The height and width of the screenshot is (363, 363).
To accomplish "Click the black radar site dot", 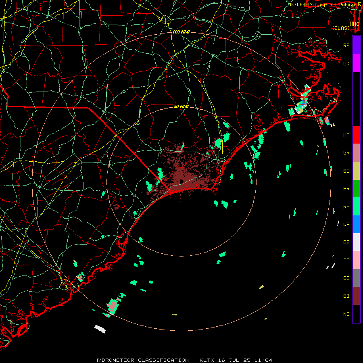I will 182,181.
